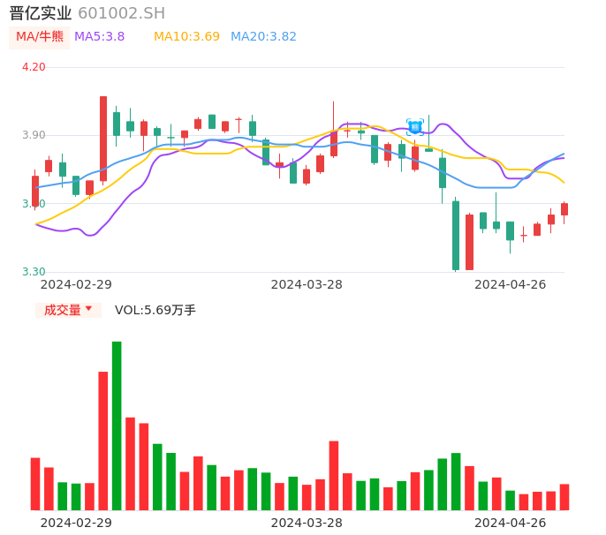Select the tallest green volume bar
606x535 pixels.
[x=117, y=424]
